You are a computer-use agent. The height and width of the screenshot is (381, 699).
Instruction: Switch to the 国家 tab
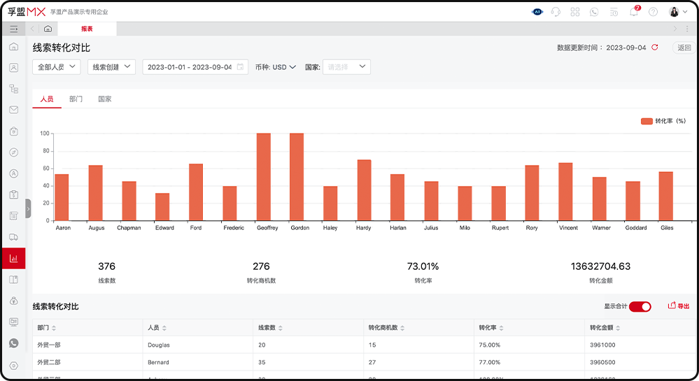pyautogui.click(x=104, y=99)
